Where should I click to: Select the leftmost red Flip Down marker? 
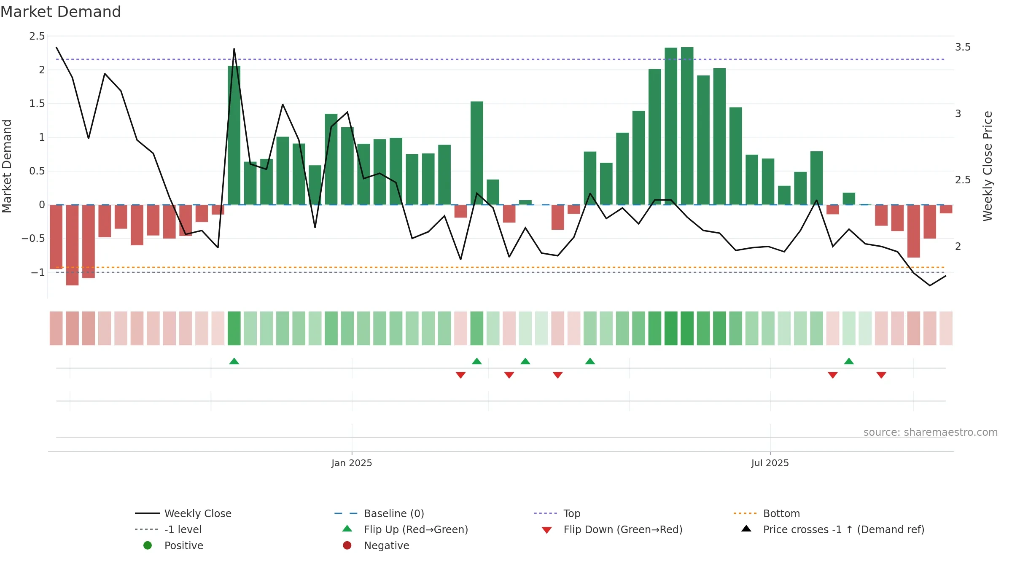click(460, 375)
